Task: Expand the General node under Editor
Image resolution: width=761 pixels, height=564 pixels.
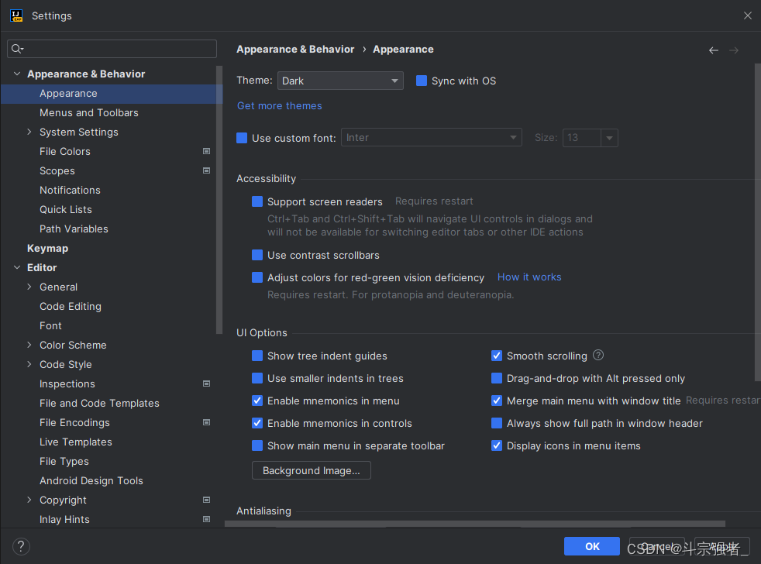Action: point(29,287)
